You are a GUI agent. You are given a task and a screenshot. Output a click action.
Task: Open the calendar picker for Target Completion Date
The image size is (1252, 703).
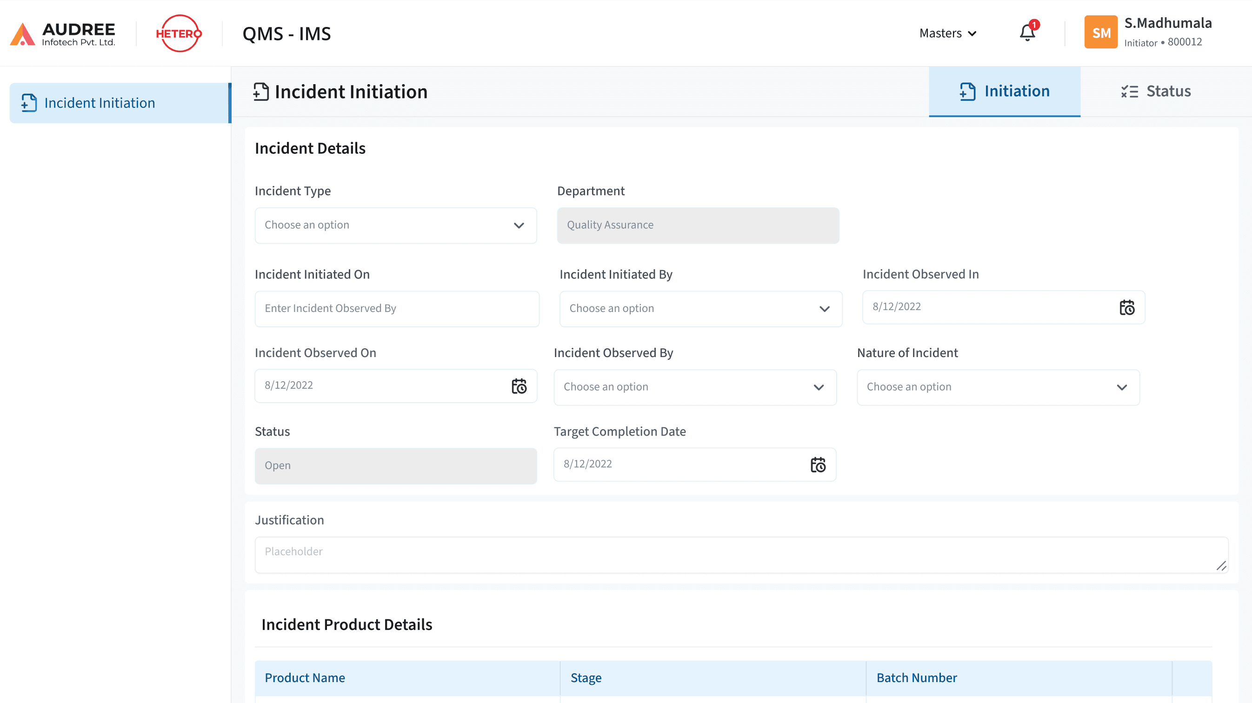coord(818,464)
